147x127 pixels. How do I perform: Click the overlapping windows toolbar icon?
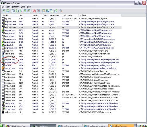coord(52,11)
